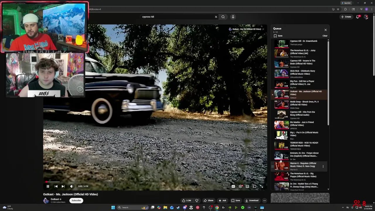This screenshot has height=211, width=375.
Task: Switch to theater mode
Action: click(x=247, y=186)
